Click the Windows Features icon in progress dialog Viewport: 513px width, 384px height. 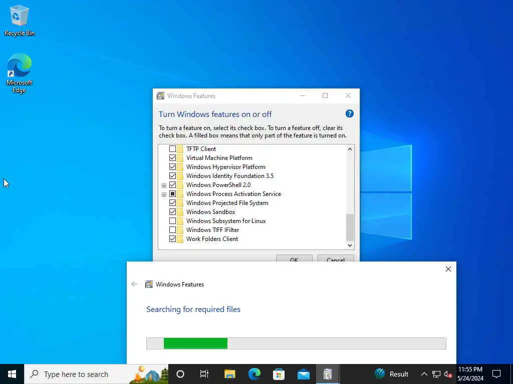click(x=149, y=284)
